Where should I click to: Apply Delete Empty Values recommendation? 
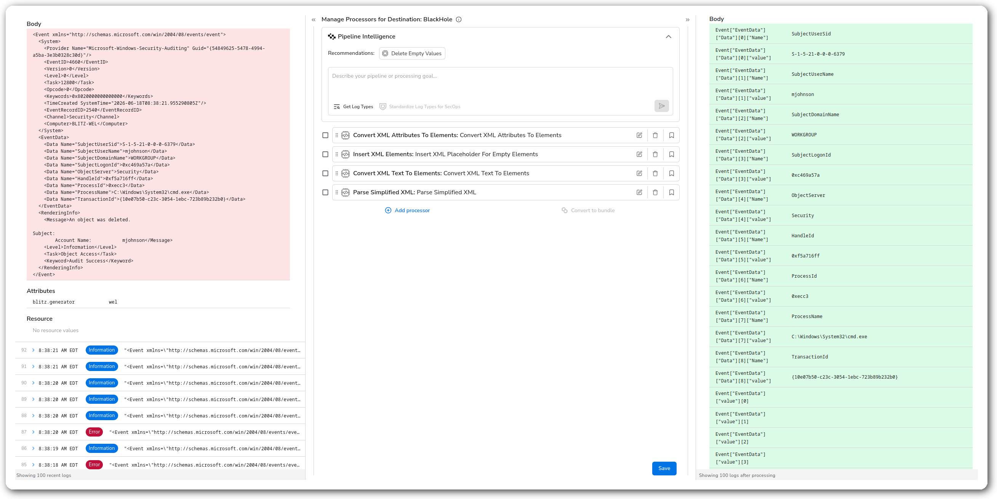point(412,53)
